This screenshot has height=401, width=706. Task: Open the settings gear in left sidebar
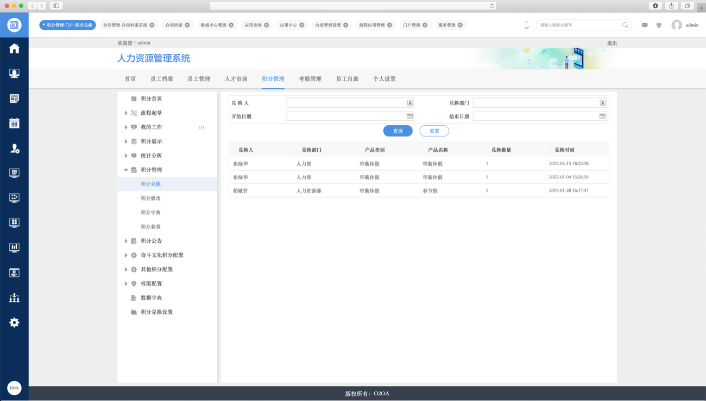point(14,322)
